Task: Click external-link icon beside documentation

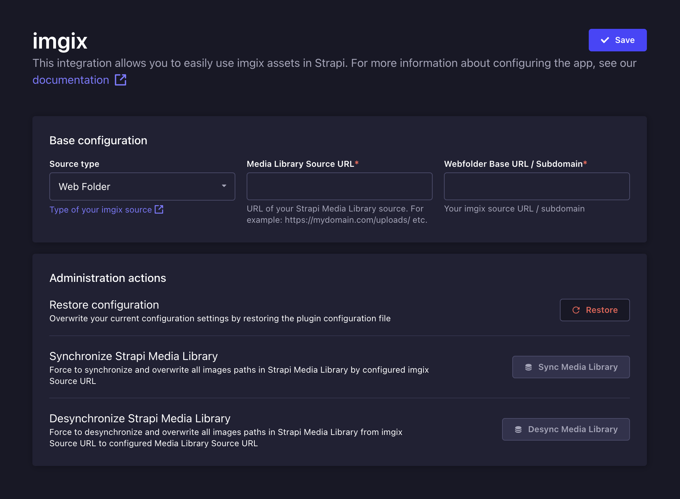Action: click(120, 80)
